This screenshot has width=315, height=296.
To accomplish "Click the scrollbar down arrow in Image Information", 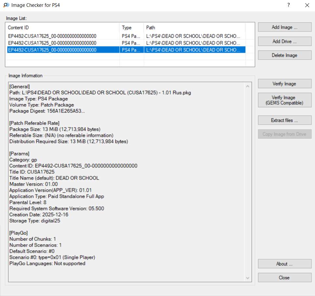I will 248,278.
